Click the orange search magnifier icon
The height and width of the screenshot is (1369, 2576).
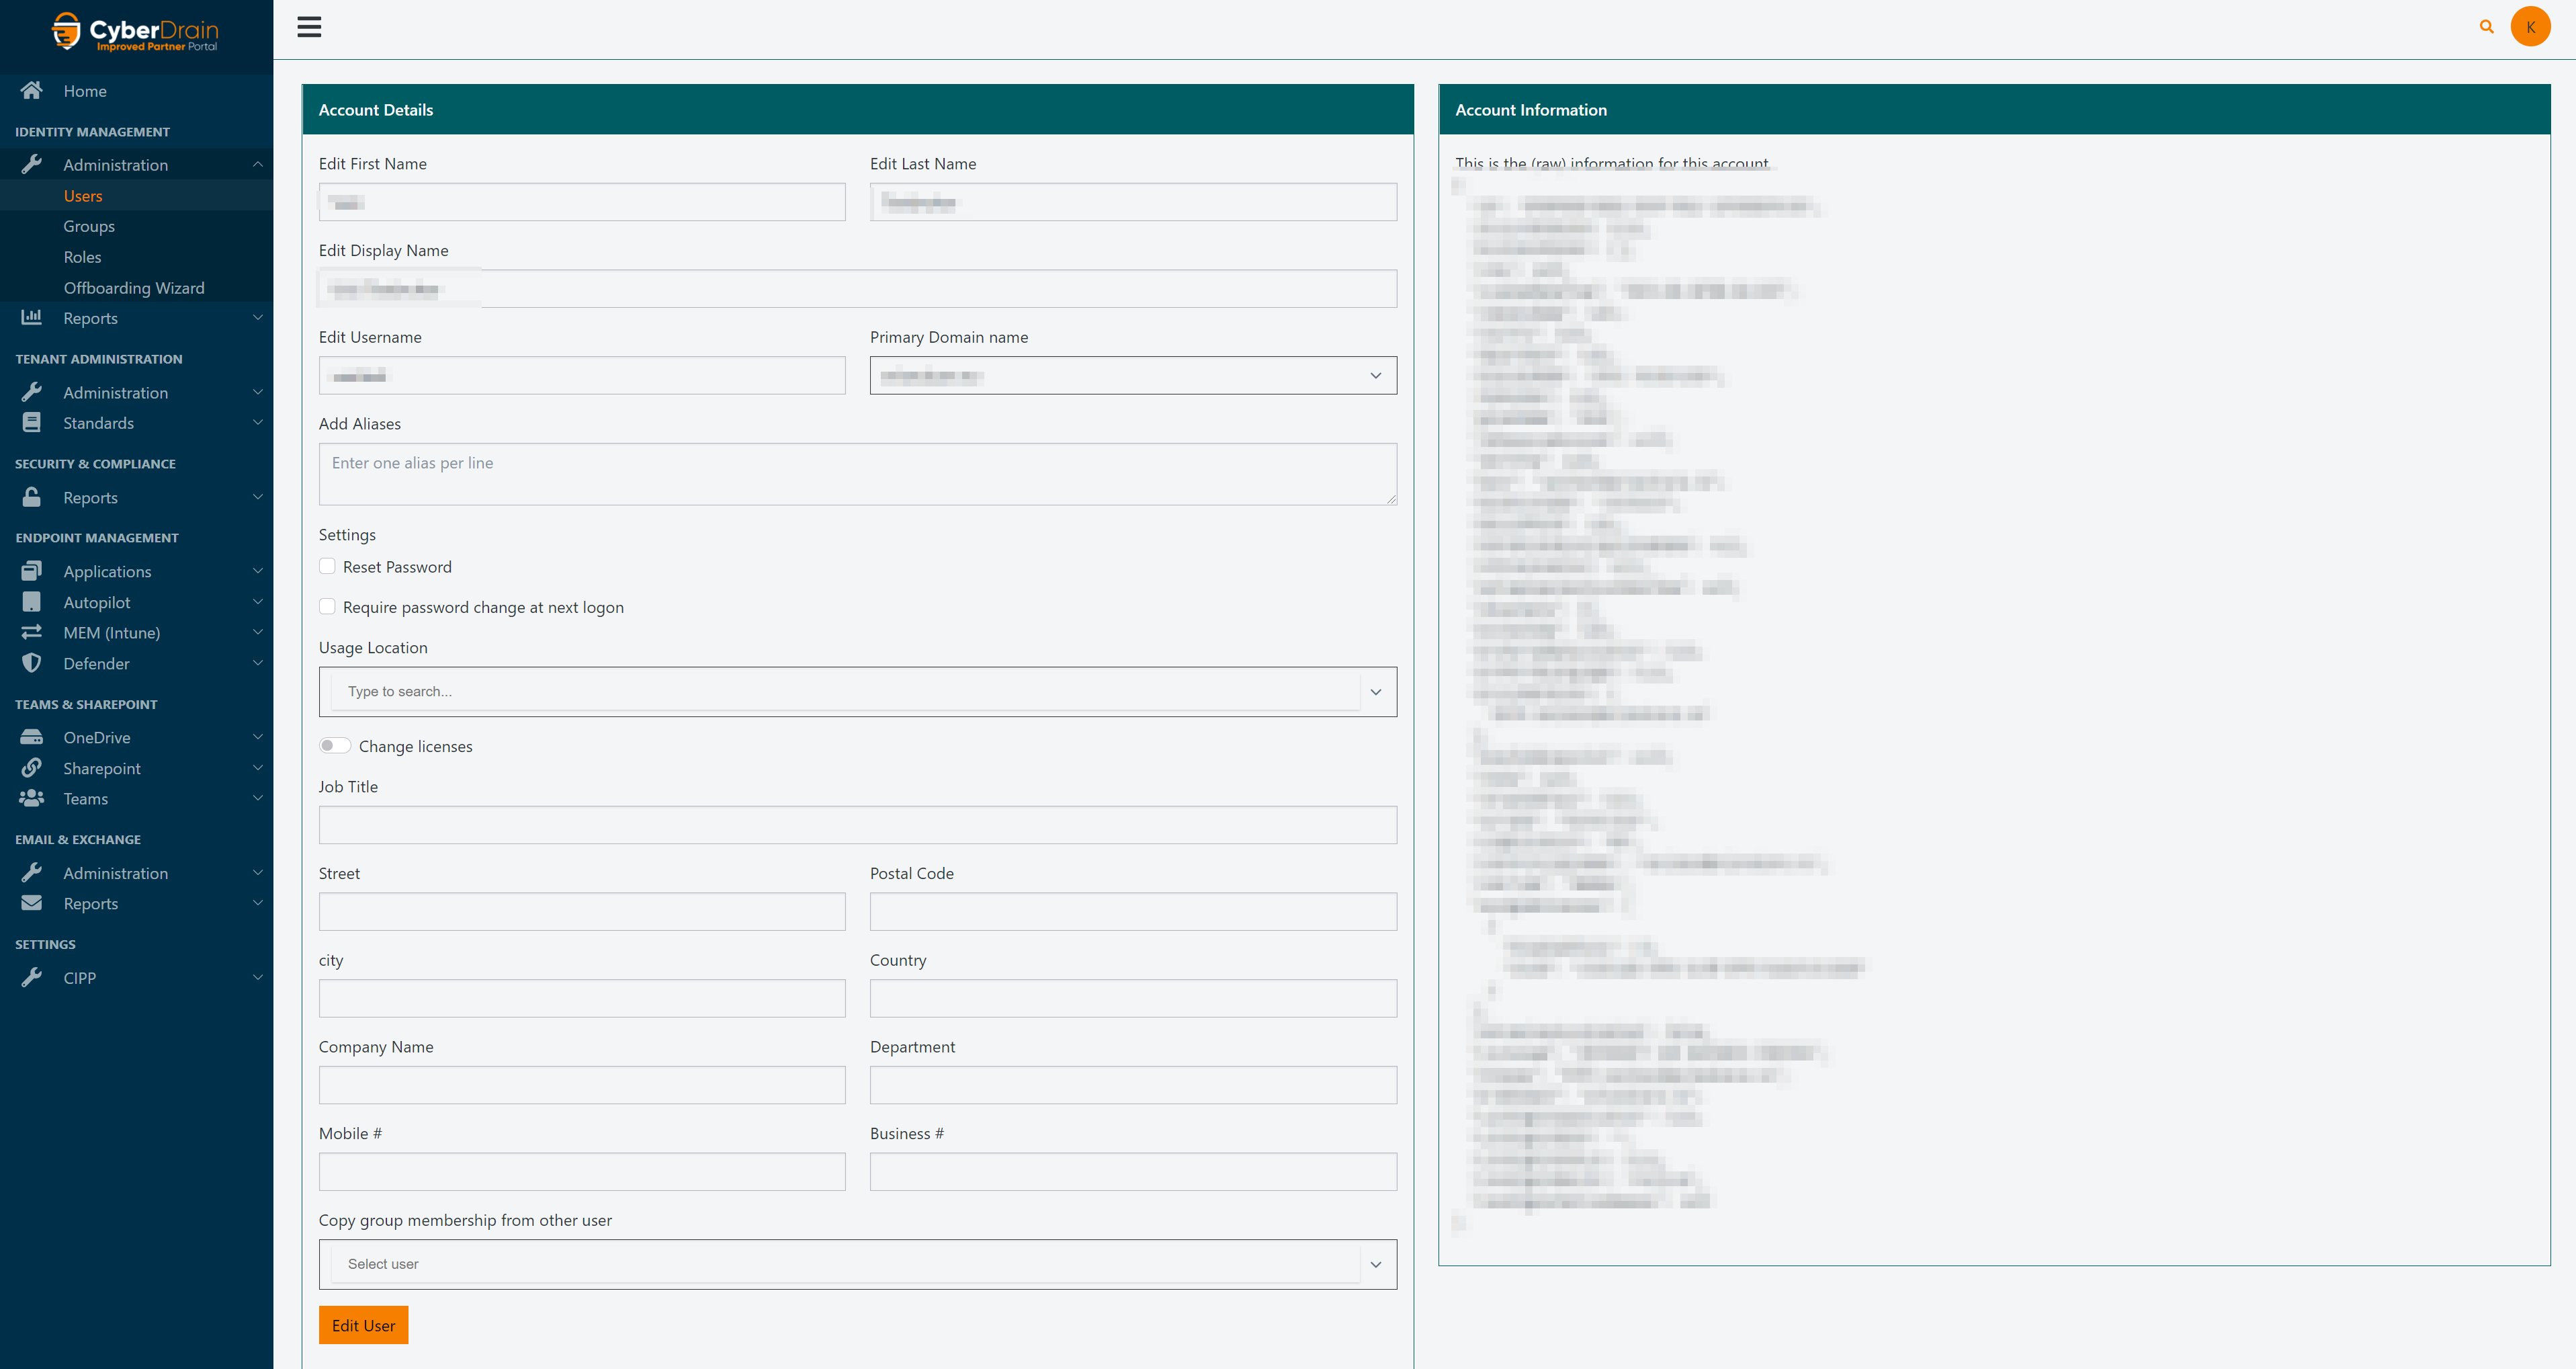[x=2486, y=27]
